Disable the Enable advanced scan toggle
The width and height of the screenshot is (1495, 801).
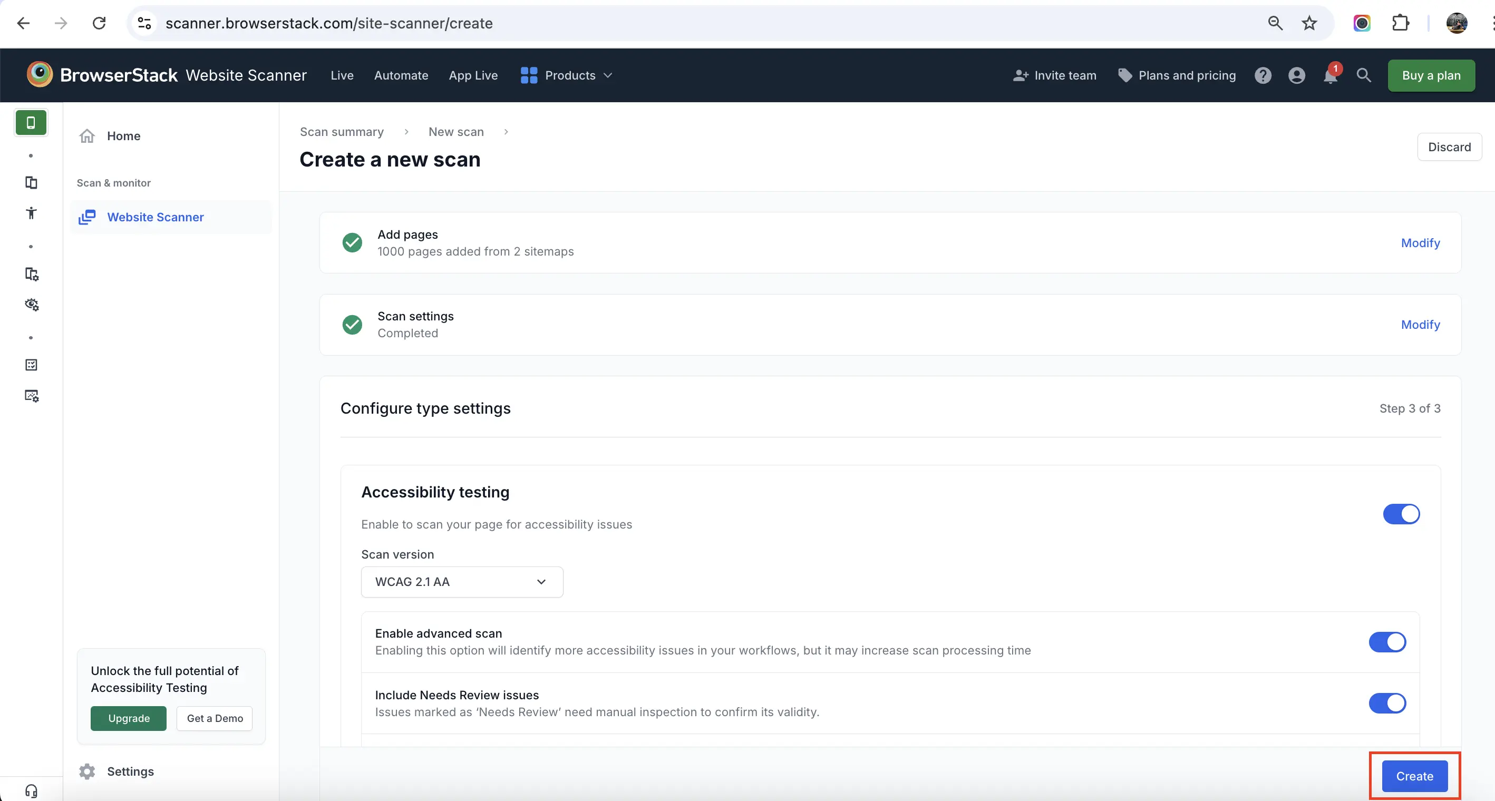pyautogui.click(x=1386, y=642)
